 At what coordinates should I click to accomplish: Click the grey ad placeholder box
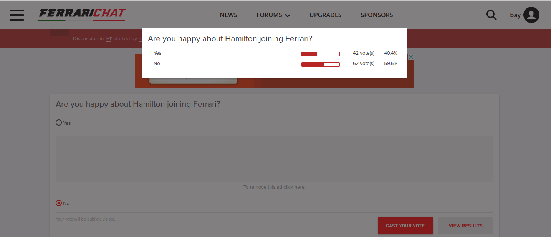(275, 159)
